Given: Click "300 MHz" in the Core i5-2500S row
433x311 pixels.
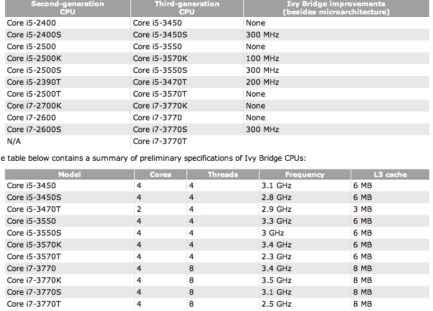Looking at the screenshot, I should [262, 70].
